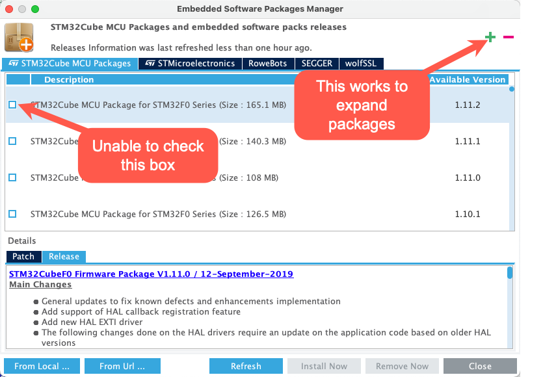Switch to STM32Cube MCU Packages tab
Viewport: 543px width, 377px height.
click(70, 63)
